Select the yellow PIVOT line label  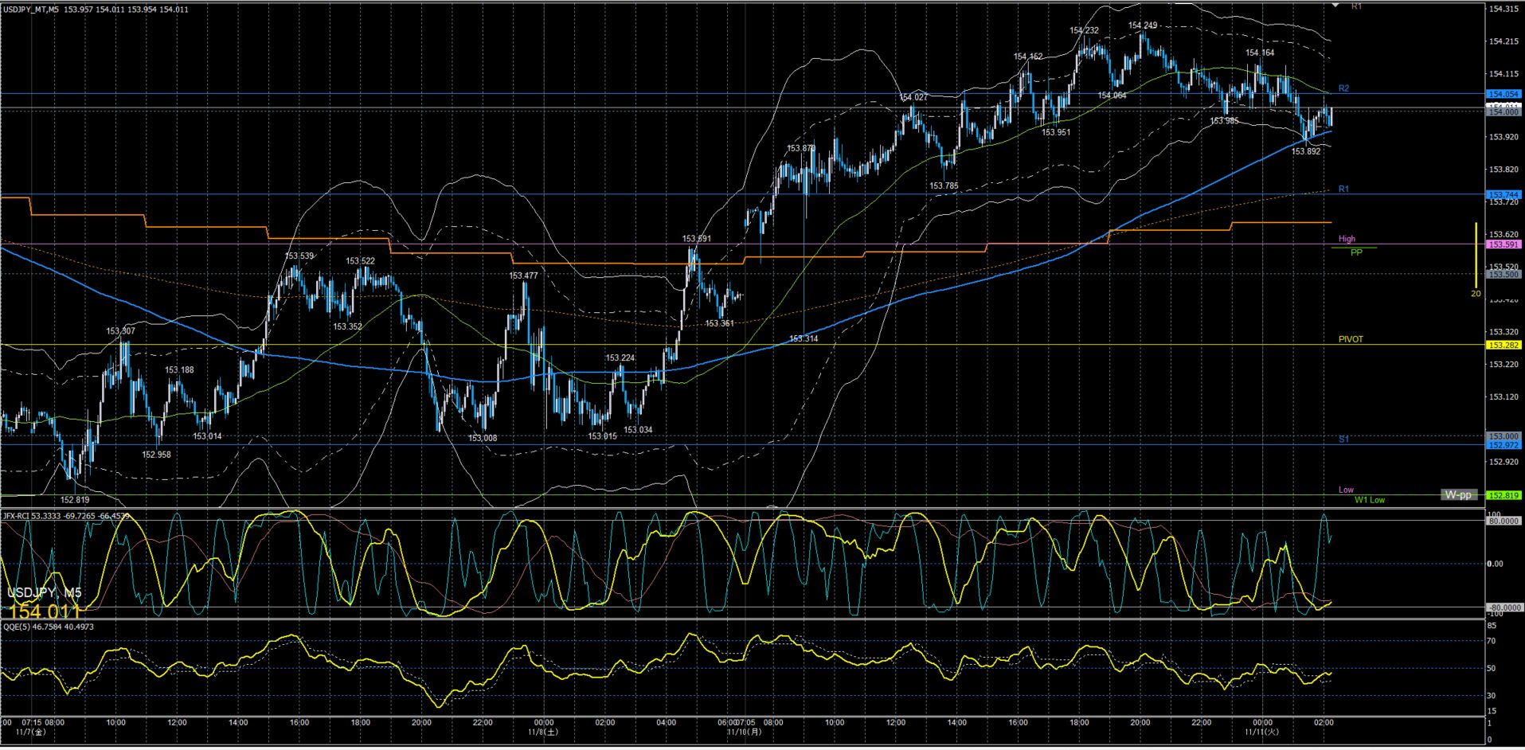pyautogui.click(x=1351, y=339)
